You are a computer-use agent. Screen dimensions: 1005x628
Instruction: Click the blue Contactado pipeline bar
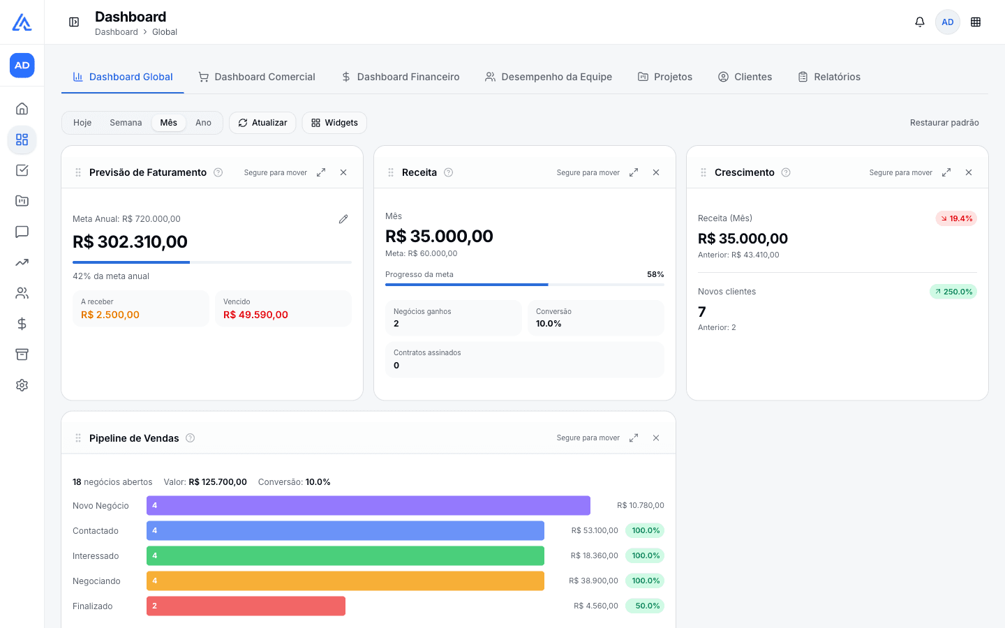[x=345, y=531]
